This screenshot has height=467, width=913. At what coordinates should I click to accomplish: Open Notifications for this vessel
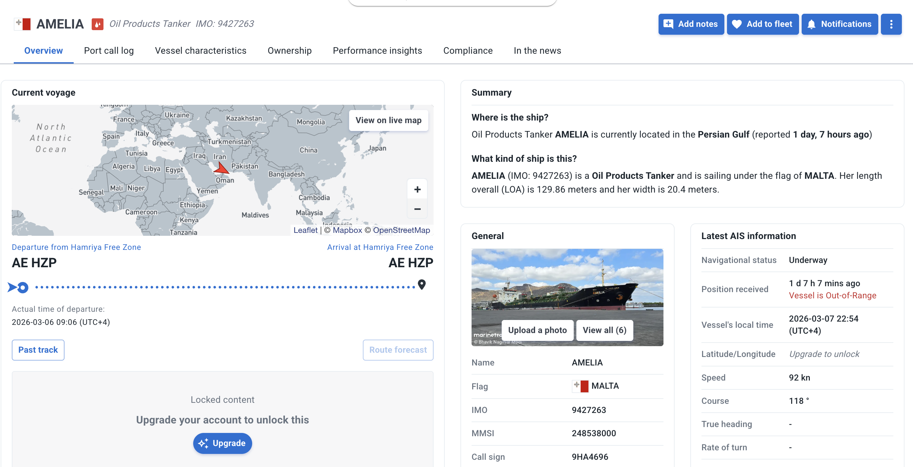[x=839, y=24]
